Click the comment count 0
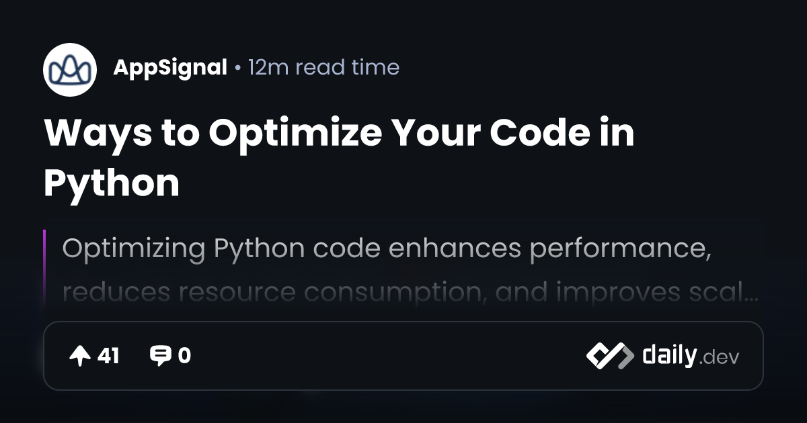Image resolution: width=807 pixels, height=423 pixels. point(184,356)
